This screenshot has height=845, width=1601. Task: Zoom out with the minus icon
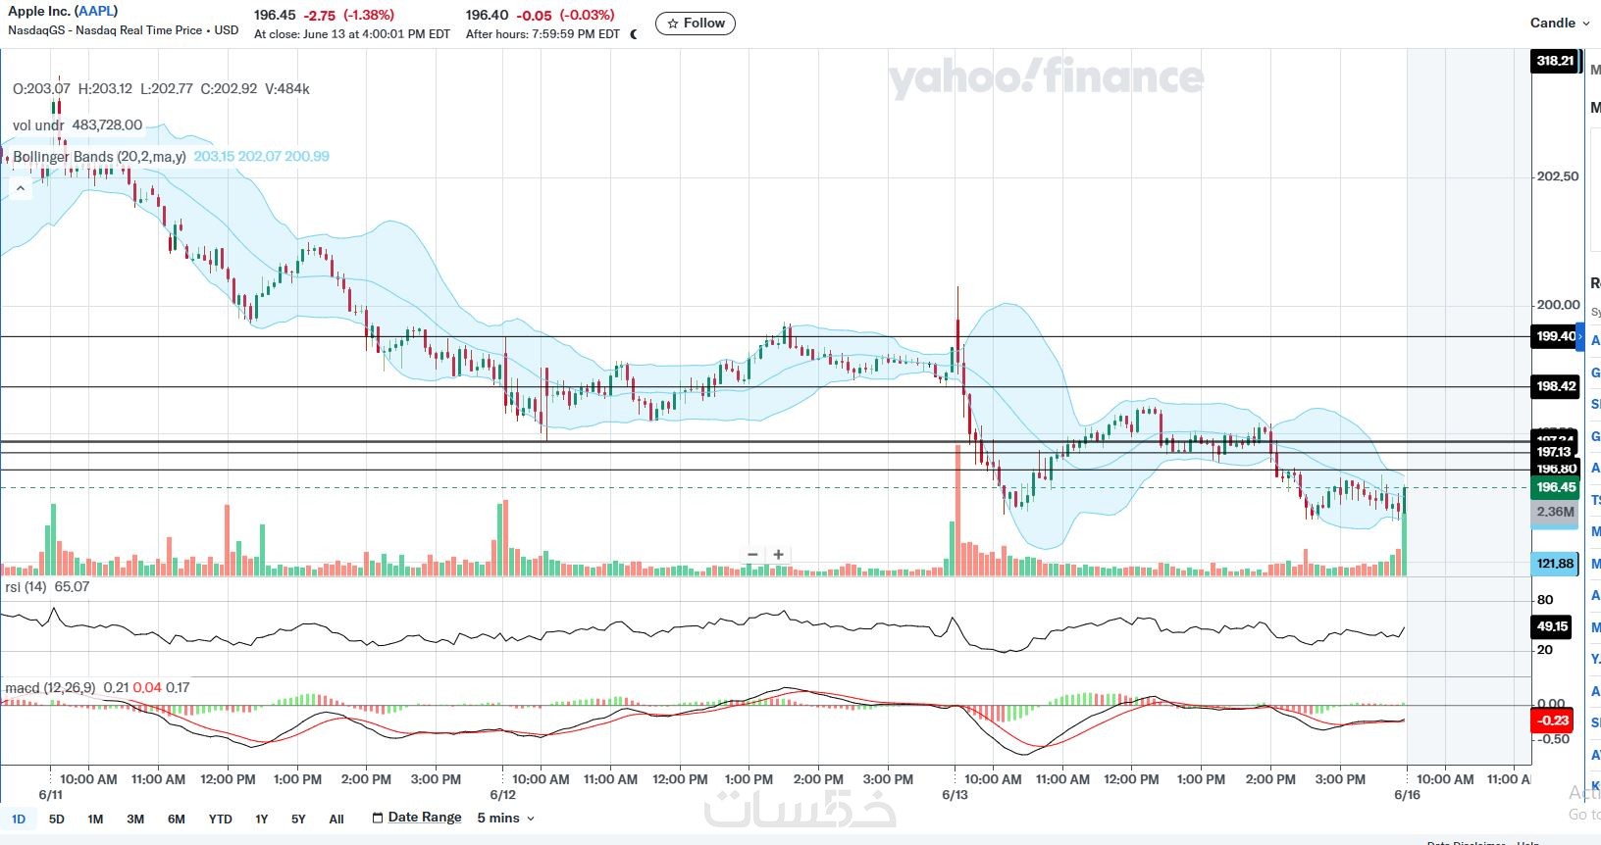tap(752, 555)
